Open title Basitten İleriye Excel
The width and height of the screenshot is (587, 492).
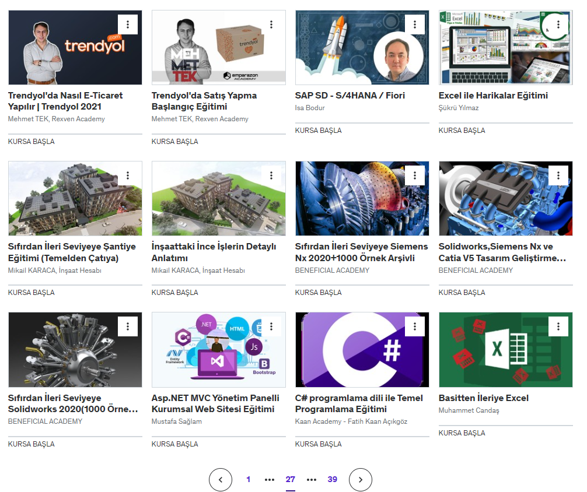click(x=484, y=398)
